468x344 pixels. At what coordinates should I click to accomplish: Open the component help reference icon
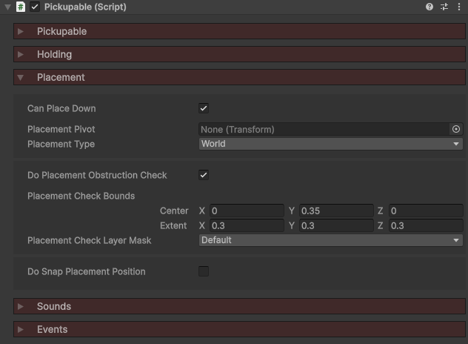coord(429,7)
